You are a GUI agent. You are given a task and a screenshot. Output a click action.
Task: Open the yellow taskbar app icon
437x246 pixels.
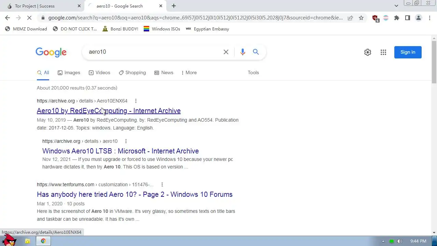[x=28, y=241]
